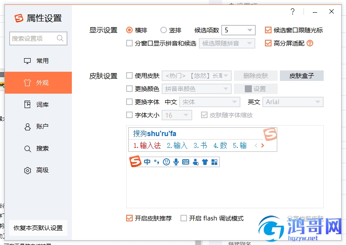The width and height of the screenshot is (346, 245).
Task: Click the pinyin text 搜狗shu'ru'fa in preview
Action: (x=155, y=133)
